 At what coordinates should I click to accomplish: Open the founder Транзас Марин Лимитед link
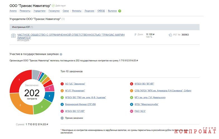point(71,36)
